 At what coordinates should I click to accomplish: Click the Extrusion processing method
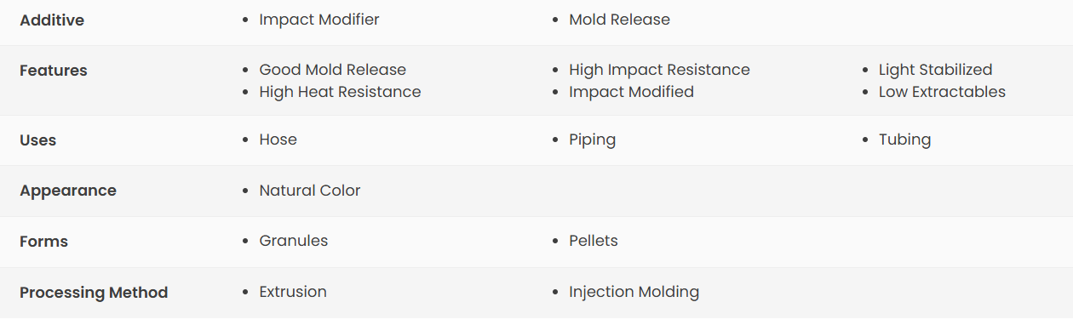coord(293,292)
